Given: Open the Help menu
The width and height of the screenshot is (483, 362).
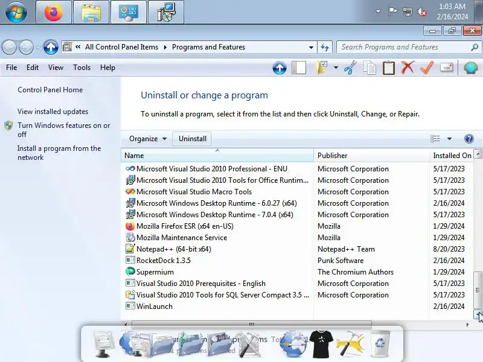Looking at the screenshot, I should click(x=107, y=68).
